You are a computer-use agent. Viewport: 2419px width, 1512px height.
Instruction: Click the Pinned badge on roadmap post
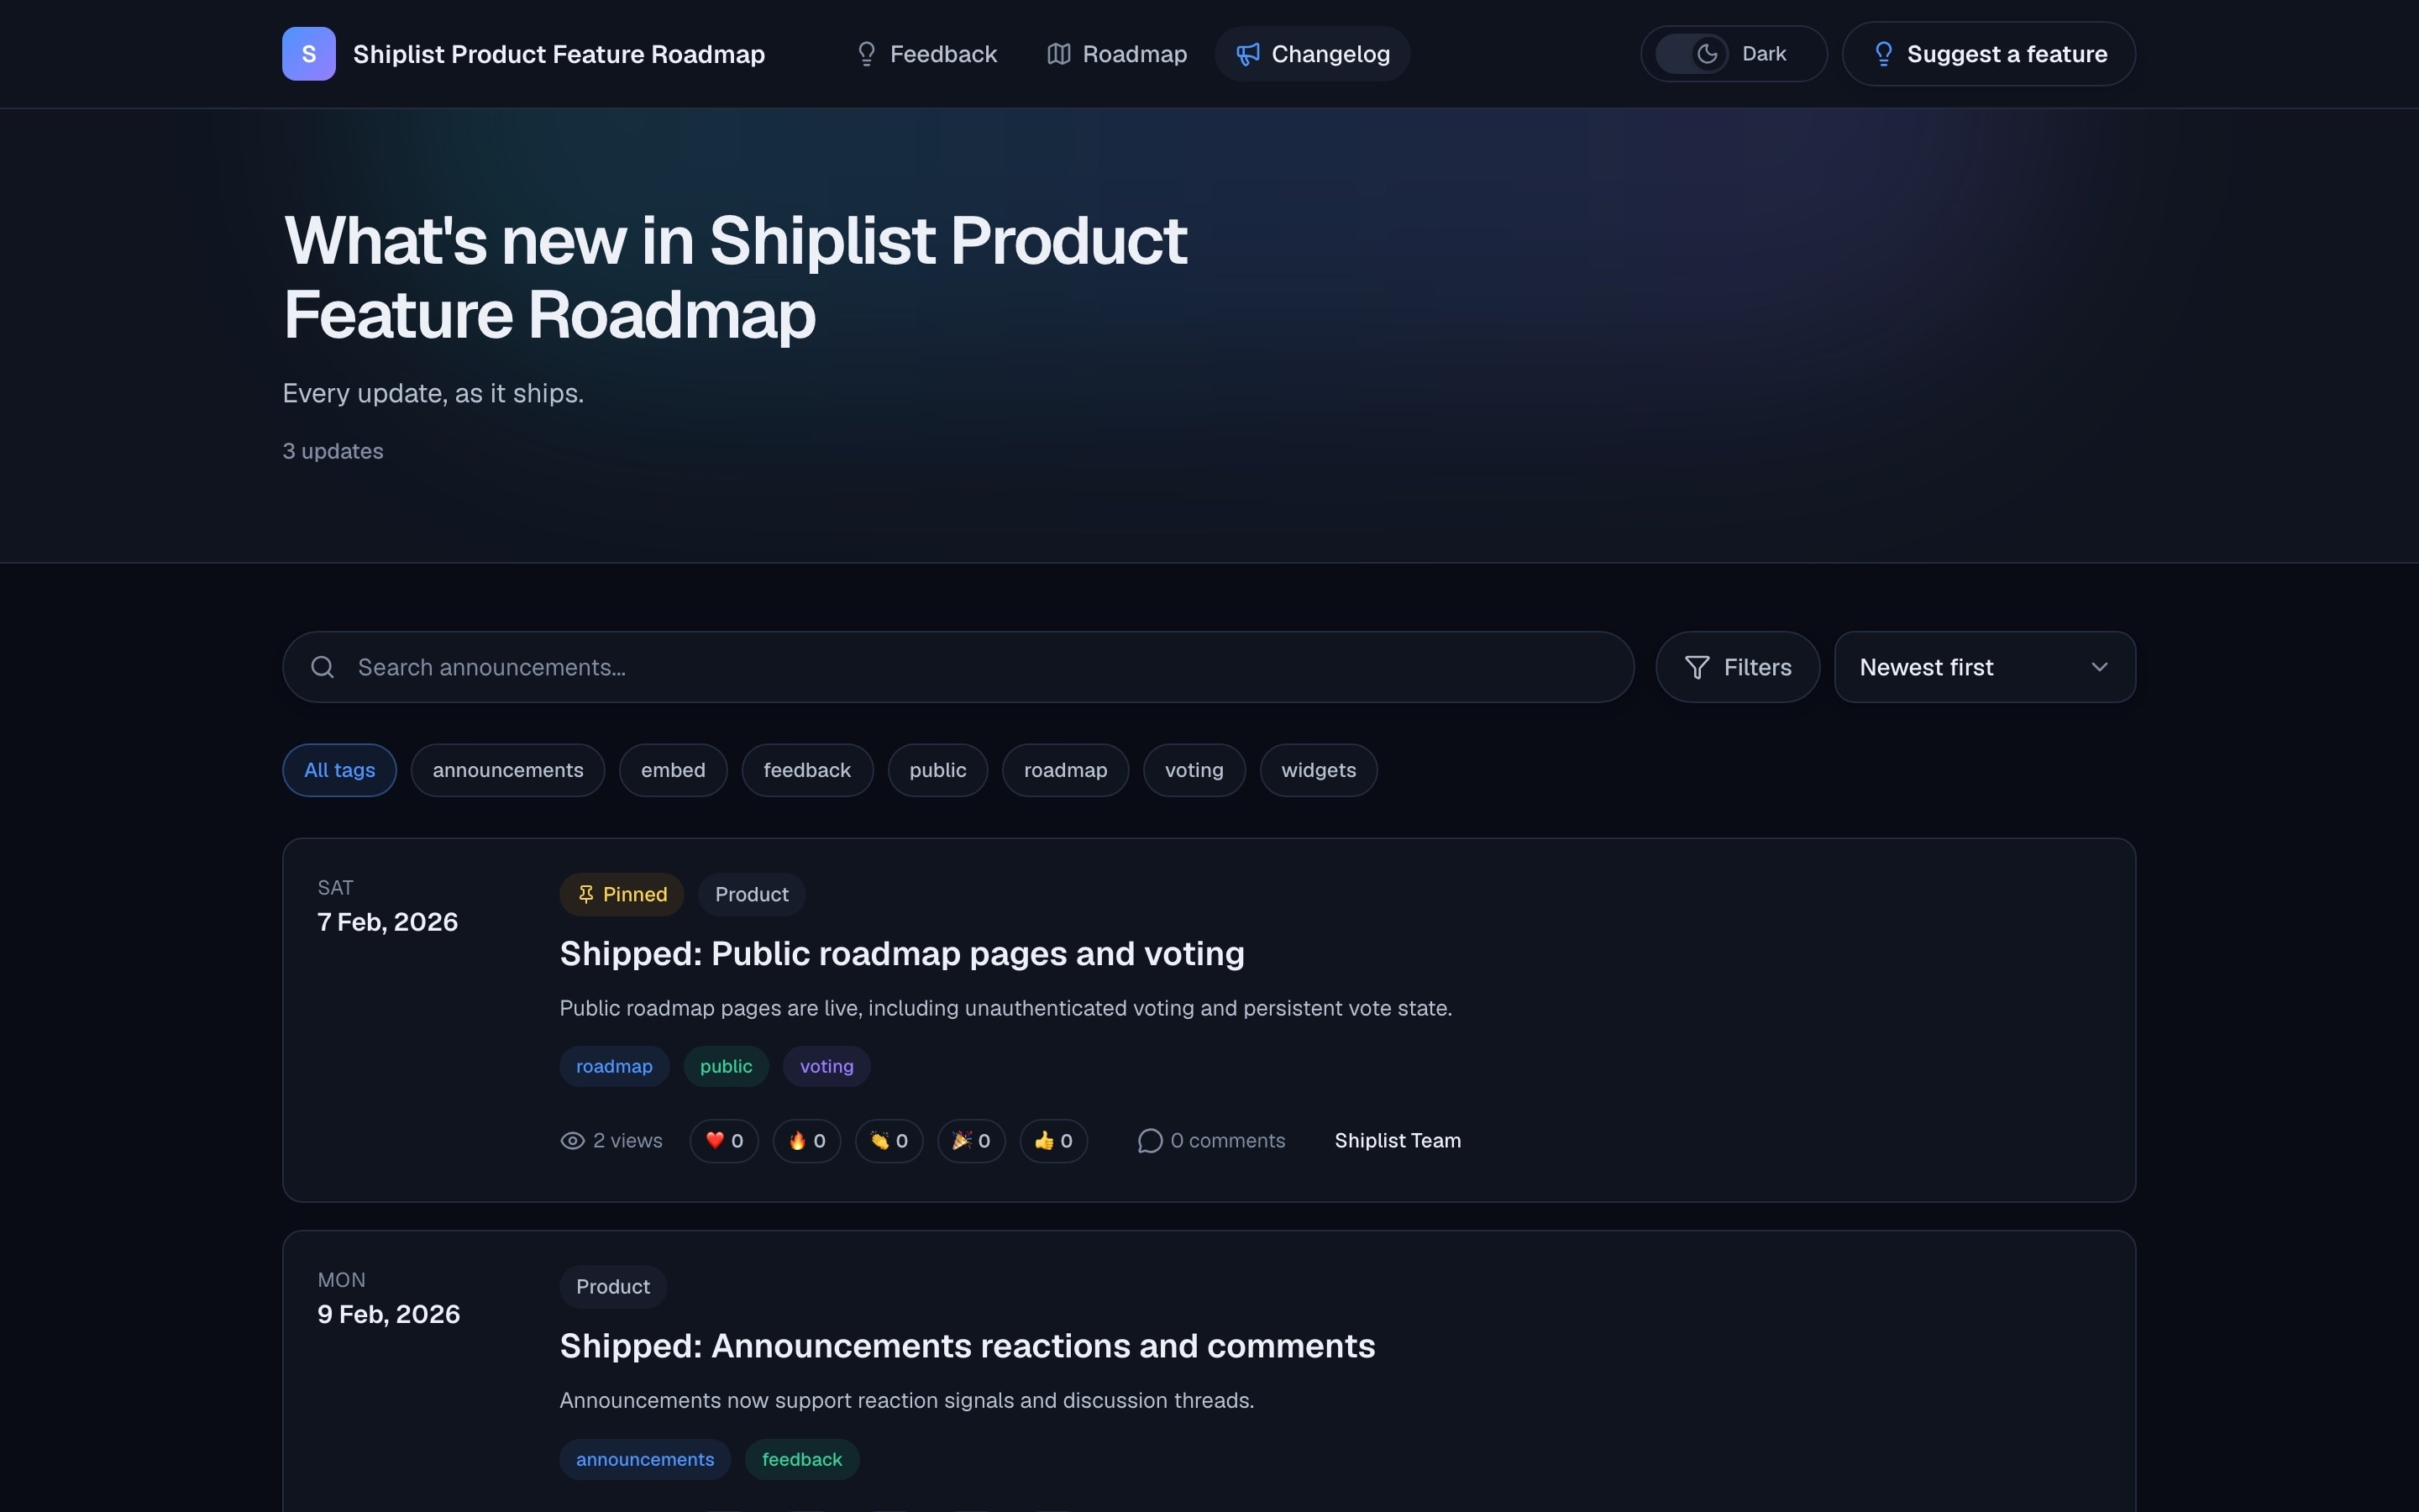click(x=622, y=894)
